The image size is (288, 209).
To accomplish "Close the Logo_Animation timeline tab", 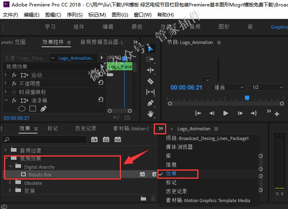I will pos(171,129).
